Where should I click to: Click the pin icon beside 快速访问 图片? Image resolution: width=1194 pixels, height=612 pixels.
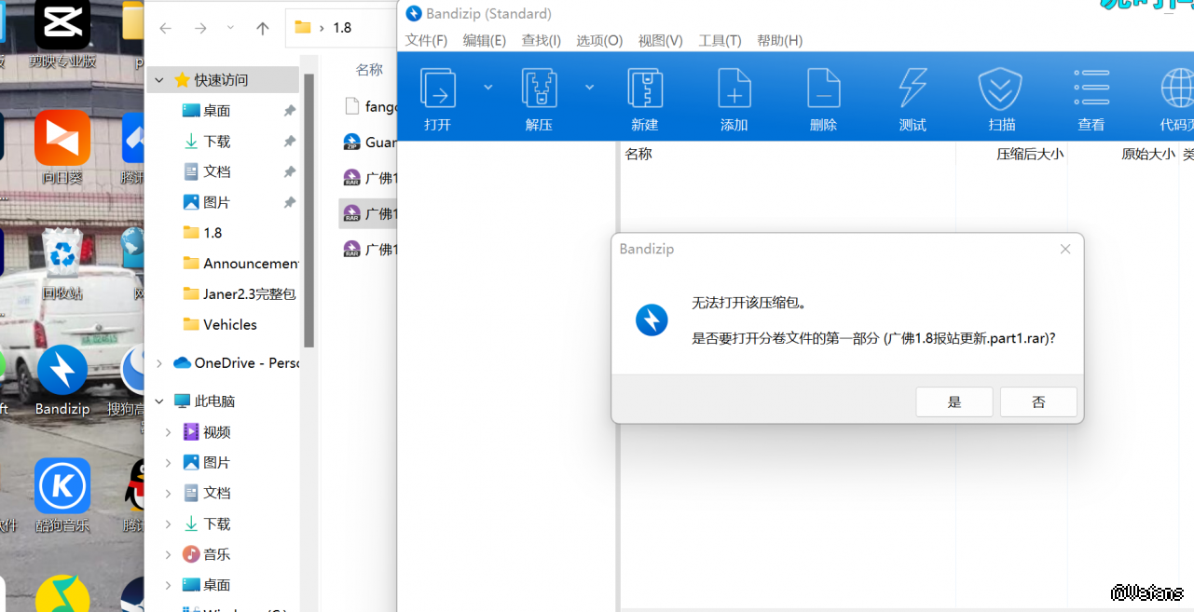coord(290,202)
